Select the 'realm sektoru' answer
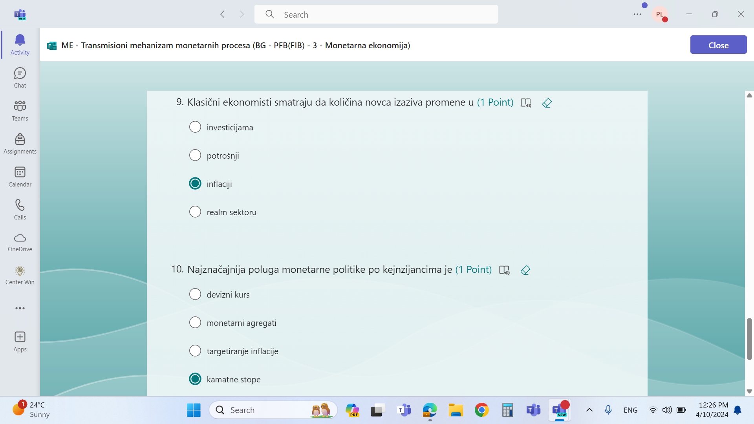754x424 pixels. point(195,212)
